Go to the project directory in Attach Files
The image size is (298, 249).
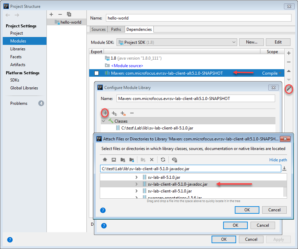tap(123, 160)
